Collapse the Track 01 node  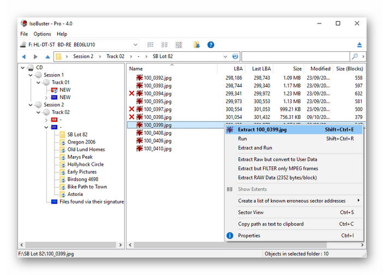point(38,82)
